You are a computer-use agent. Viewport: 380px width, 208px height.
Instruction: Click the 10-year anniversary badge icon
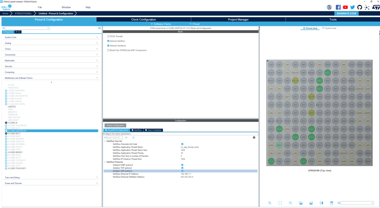329,7
